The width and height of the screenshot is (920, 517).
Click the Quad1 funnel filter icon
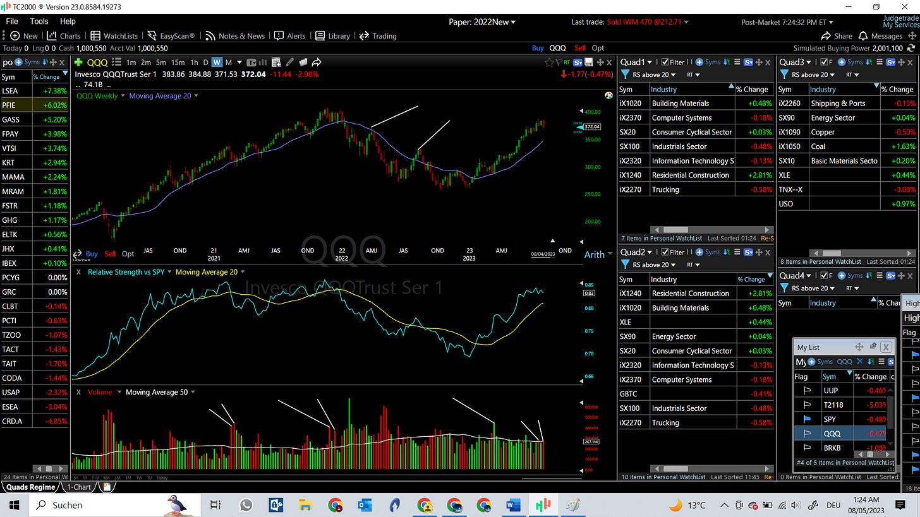tap(625, 74)
